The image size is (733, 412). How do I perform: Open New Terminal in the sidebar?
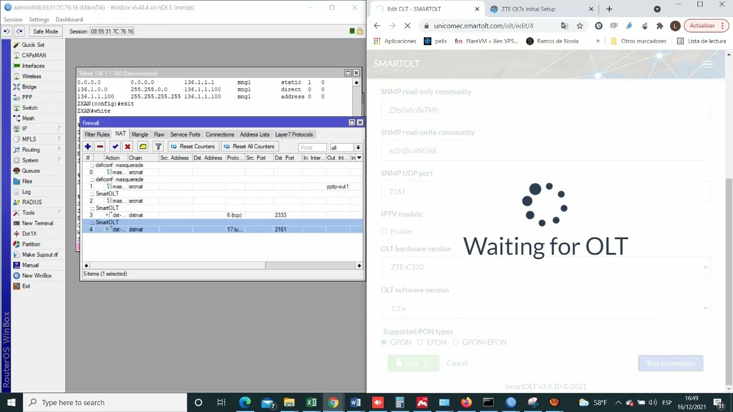[x=37, y=223]
